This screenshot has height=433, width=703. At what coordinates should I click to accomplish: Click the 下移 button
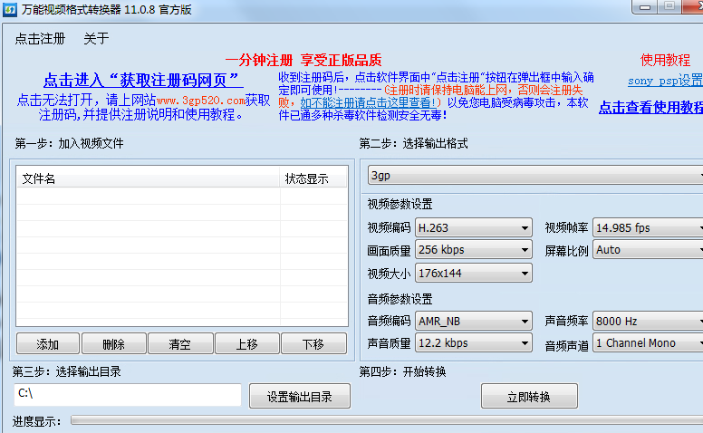(313, 344)
